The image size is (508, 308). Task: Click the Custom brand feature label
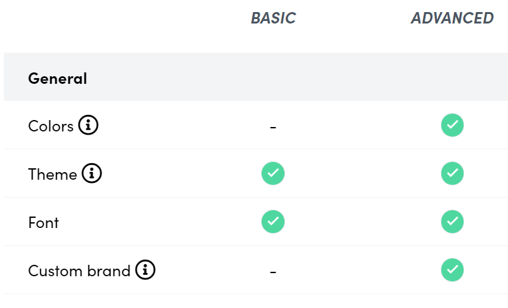pos(79,271)
